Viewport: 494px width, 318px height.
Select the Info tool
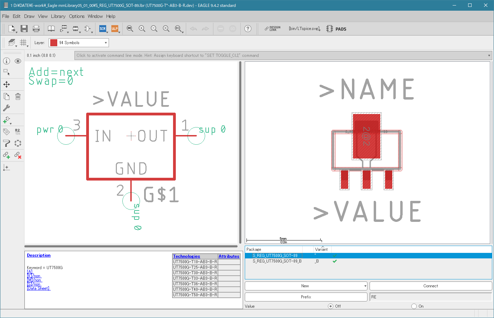[x=7, y=61]
